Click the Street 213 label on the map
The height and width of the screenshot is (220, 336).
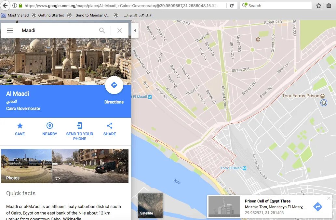pos(273,22)
